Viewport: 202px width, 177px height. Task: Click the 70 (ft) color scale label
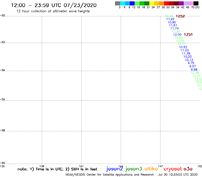click(195, 7)
